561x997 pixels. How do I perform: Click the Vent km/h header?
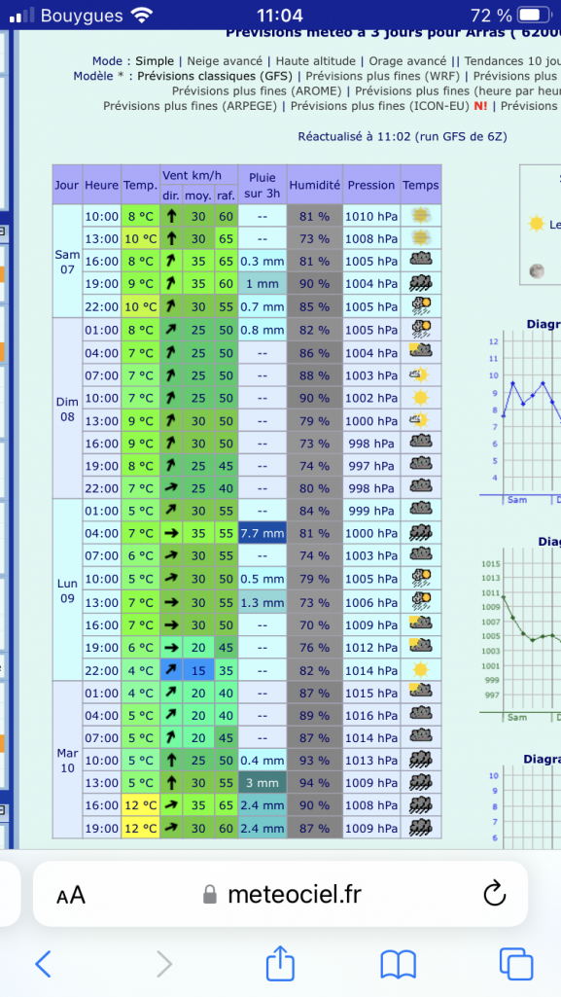(x=199, y=175)
